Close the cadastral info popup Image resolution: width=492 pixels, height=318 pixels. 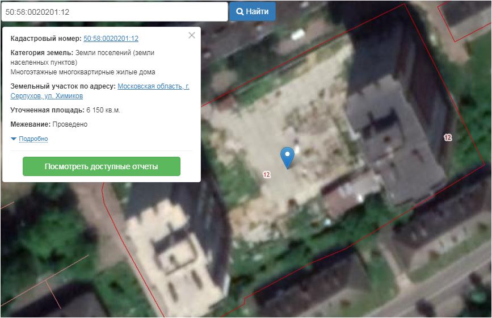pos(192,35)
